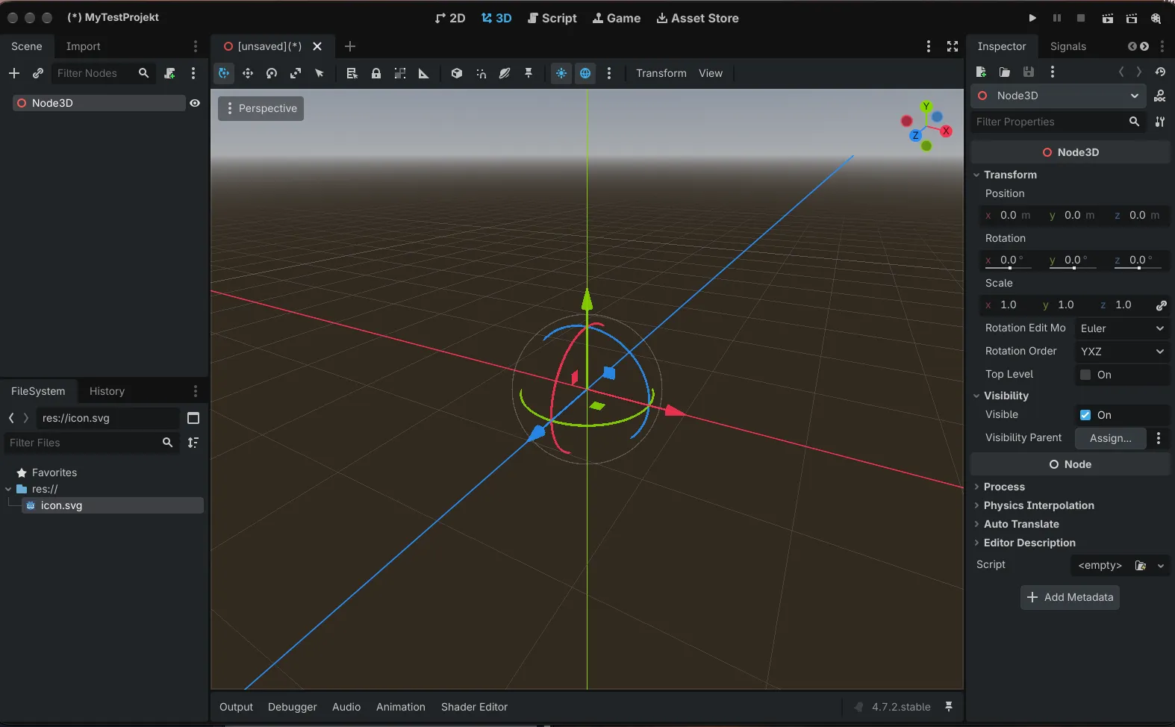This screenshot has height=727, width=1175.
Task: Enable the Top Level checkbox
Action: pos(1085,375)
